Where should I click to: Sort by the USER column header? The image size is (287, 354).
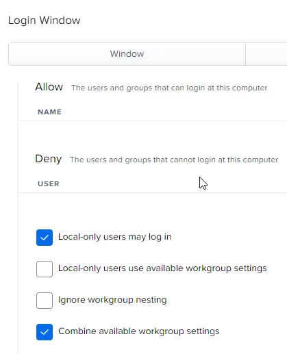click(49, 184)
